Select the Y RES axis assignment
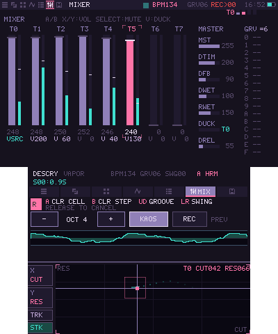278x334 pixels. [40, 298]
